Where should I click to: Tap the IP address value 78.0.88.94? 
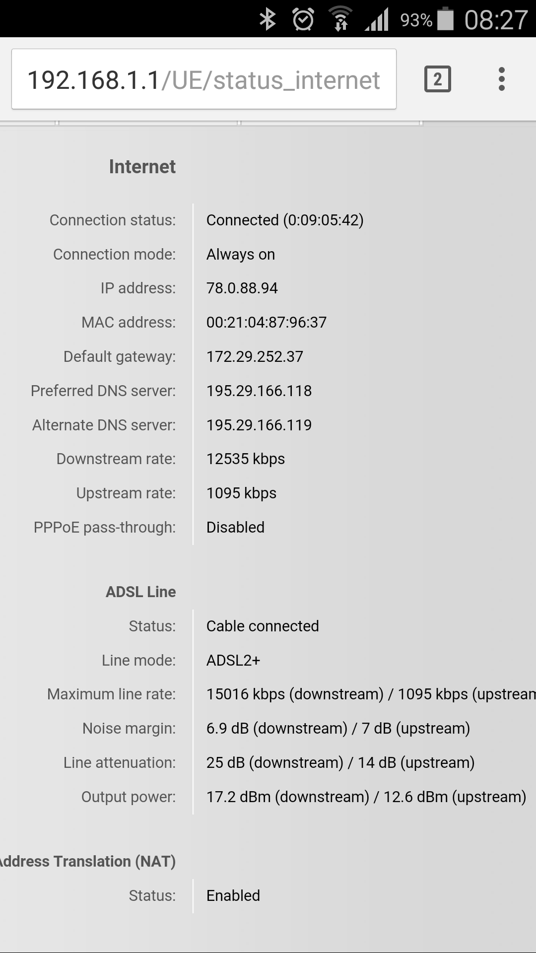pyautogui.click(x=242, y=288)
